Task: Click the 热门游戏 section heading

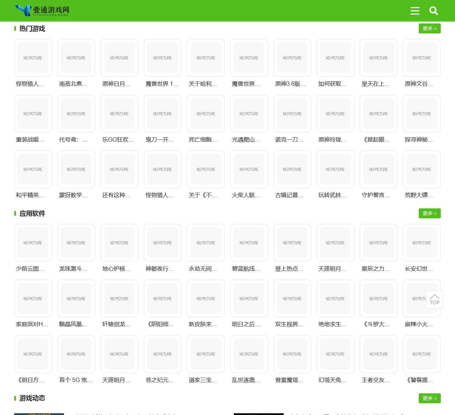Action: (32, 28)
